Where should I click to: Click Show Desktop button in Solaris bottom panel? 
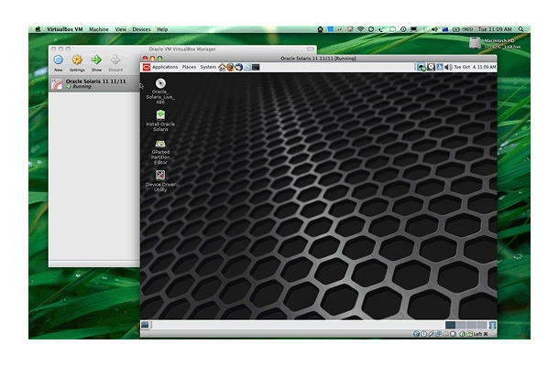pyautogui.click(x=145, y=325)
